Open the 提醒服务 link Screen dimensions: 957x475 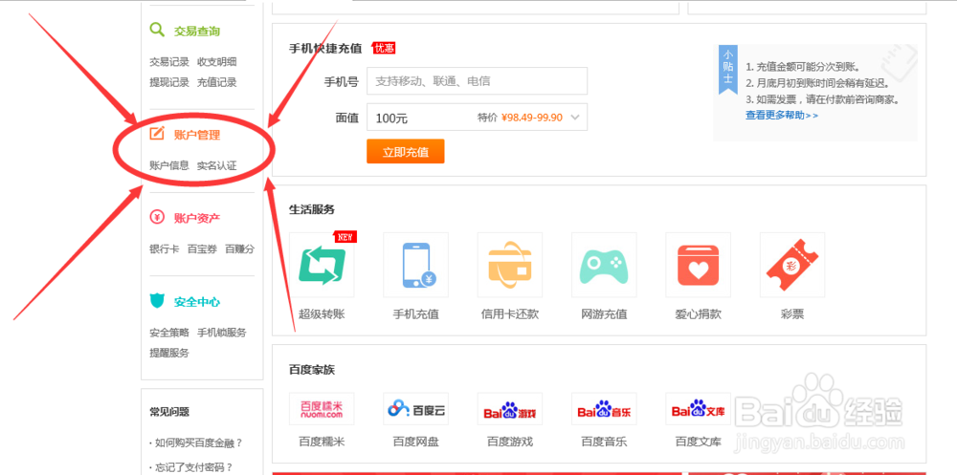click(169, 353)
